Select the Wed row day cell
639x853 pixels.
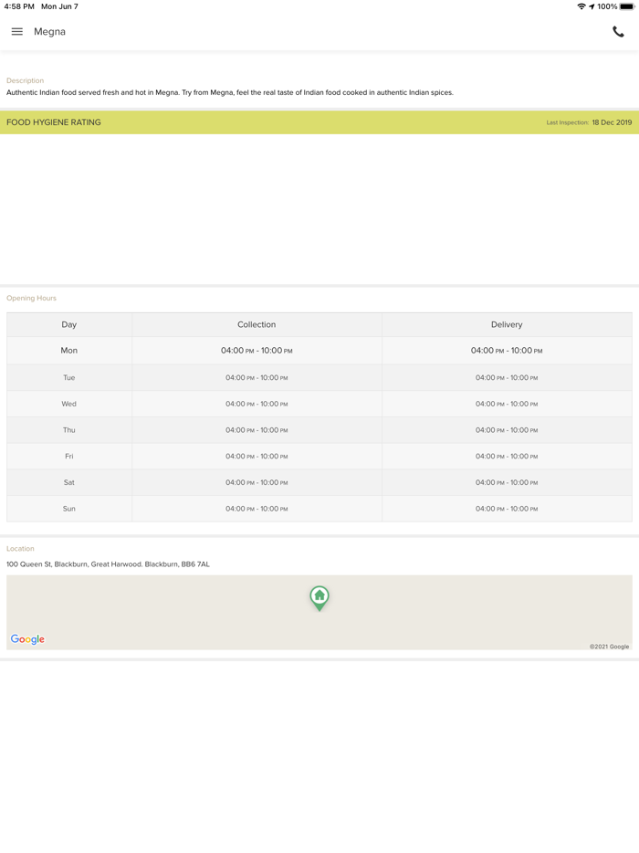click(x=69, y=404)
